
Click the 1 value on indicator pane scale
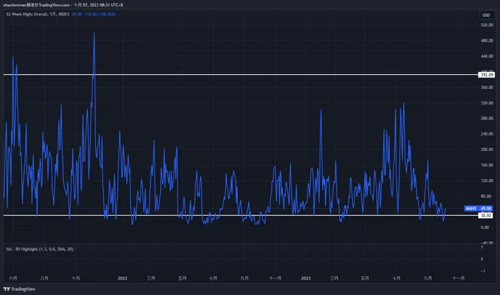(x=481, y=247)
